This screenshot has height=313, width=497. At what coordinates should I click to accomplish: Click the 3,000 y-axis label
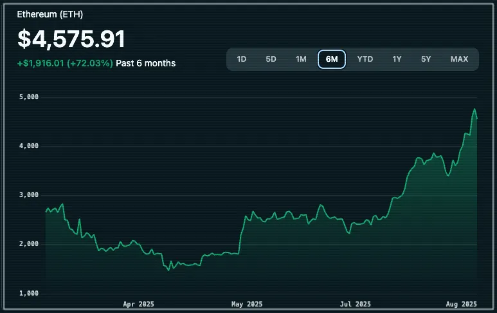[x=29, y=194]
